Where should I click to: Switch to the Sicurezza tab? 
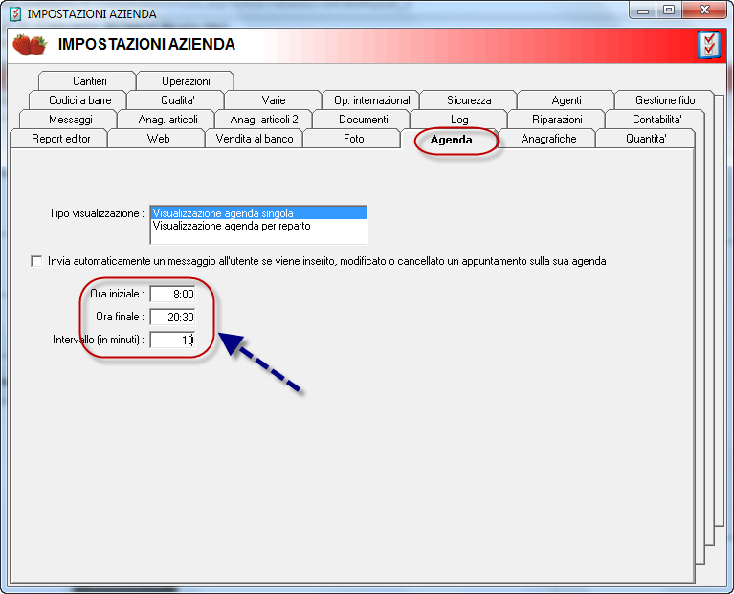468,100
